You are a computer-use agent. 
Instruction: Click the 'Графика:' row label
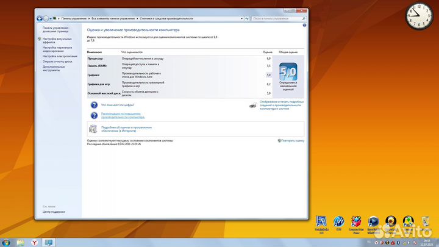click(x=93, y=75)
